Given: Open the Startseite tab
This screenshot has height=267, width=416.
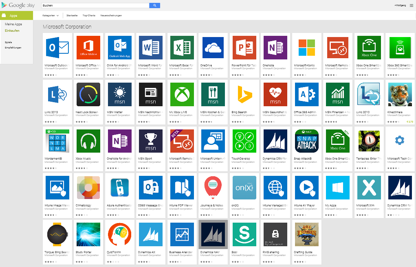Looking at the screenshot, I should [72, 15].
